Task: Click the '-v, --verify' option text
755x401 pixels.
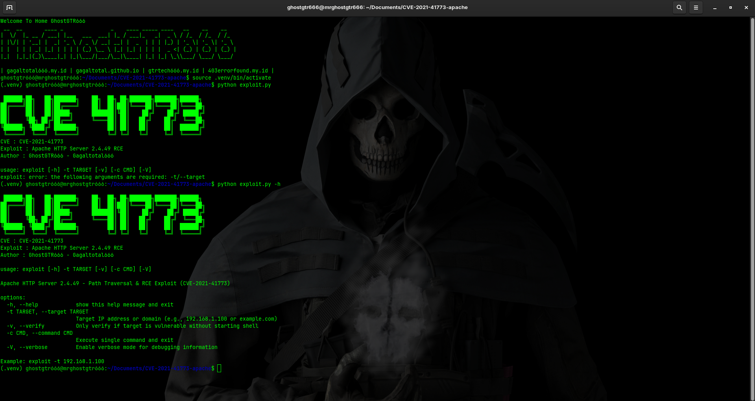Action: pyautogui.click(x=26, y=326)
